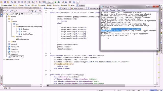Open Notepad Format menu

point(112,10)
